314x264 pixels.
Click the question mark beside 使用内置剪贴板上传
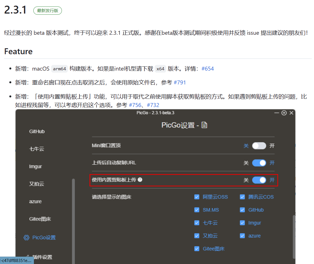coord(140,180)
